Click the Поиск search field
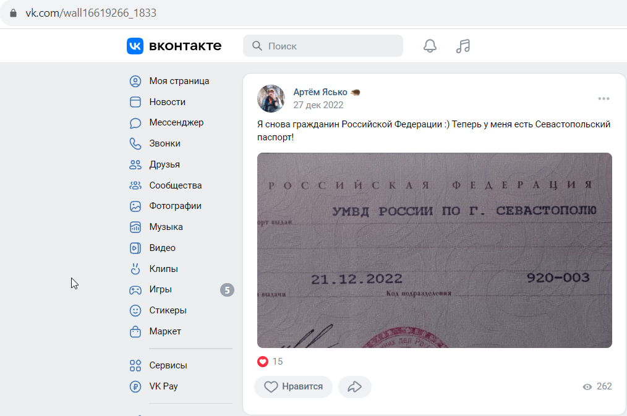Screen dimensions: 627x416 323,46
